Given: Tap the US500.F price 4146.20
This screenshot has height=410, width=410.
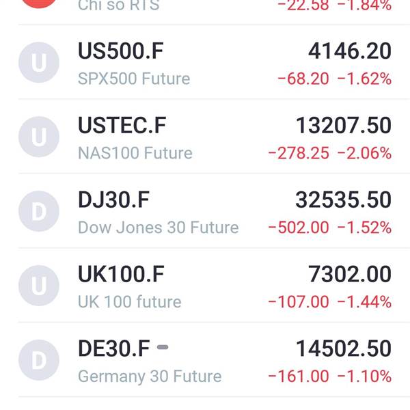Looking at the screenshot, I should 350,51.
